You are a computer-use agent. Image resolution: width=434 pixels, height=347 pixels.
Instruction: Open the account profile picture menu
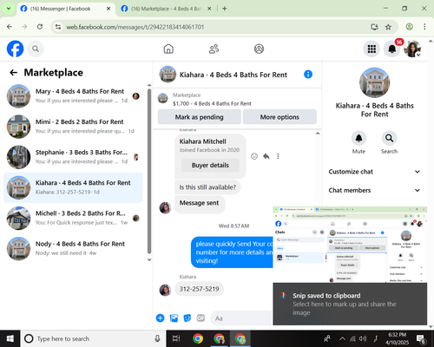(412, 49)
